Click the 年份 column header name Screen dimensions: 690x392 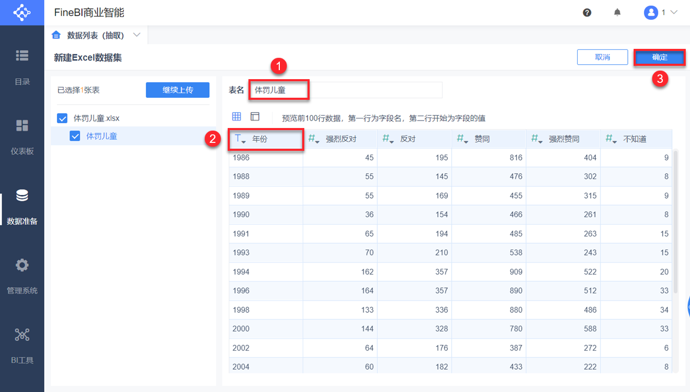pyautogui.click(x=260, y=139)
